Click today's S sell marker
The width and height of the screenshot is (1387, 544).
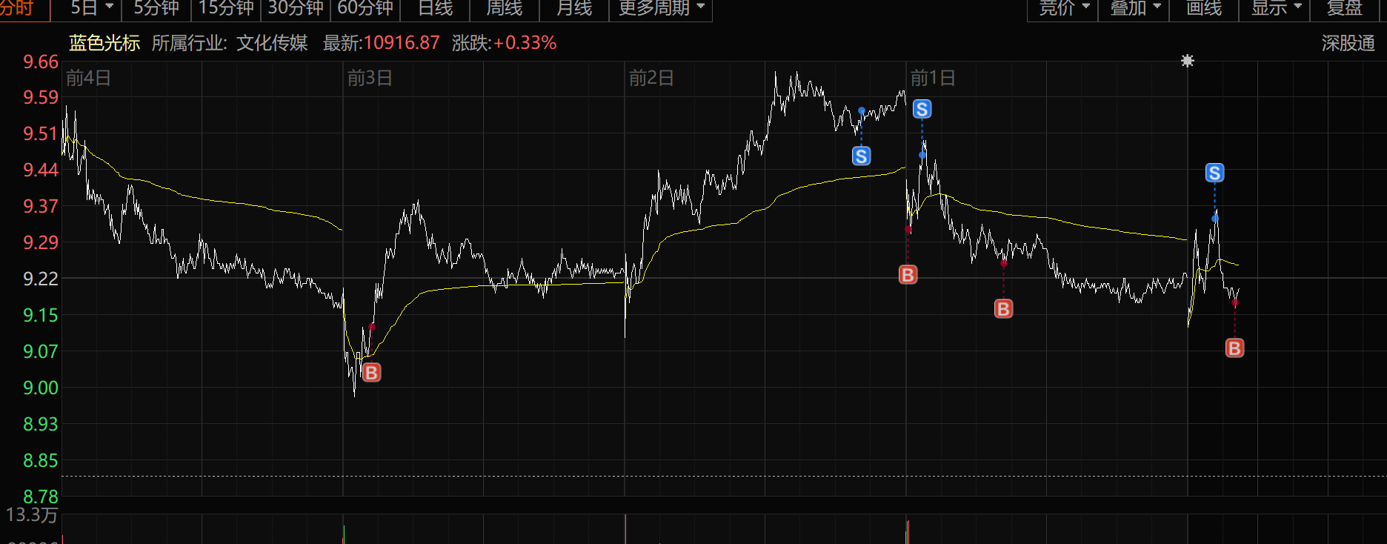coord(1214,173)
